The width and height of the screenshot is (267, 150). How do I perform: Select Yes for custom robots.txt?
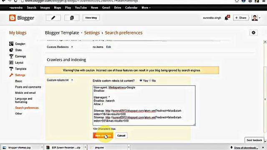pos(141,80)
